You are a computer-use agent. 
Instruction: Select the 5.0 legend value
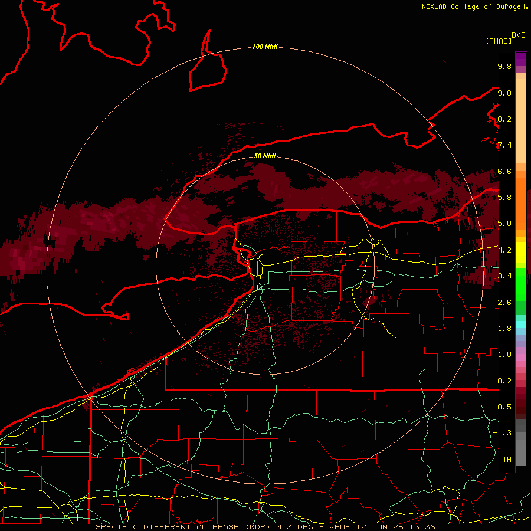(x=504, y=224)
